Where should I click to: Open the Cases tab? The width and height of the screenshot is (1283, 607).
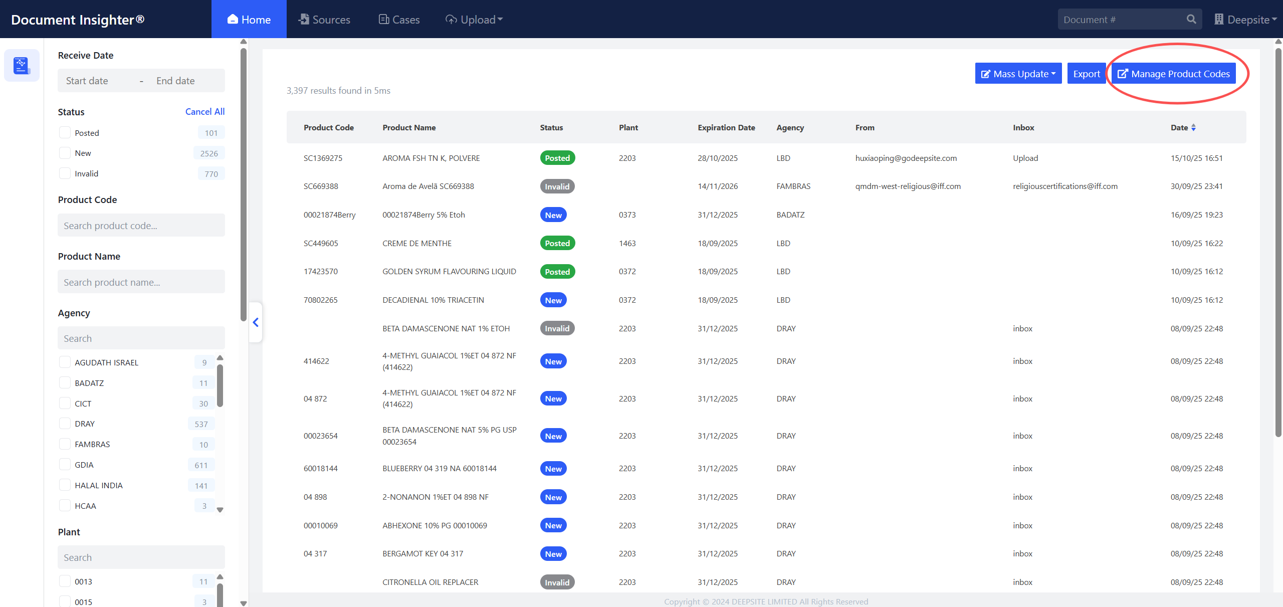[405, 20]
